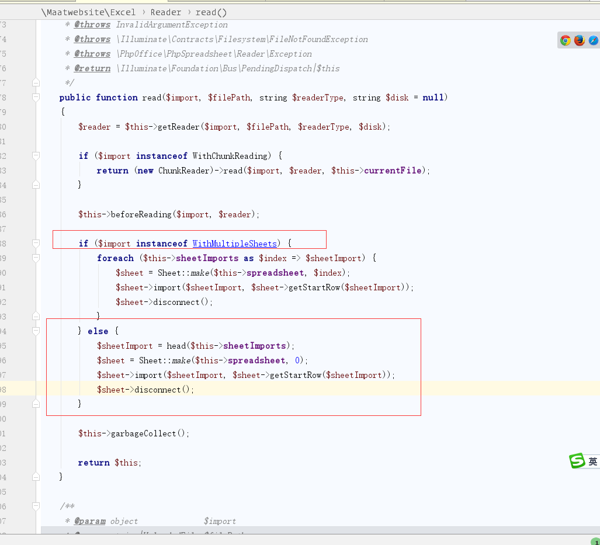Click garbageCollect method call
The image size is (600, 545).
(x=144, y=433)
